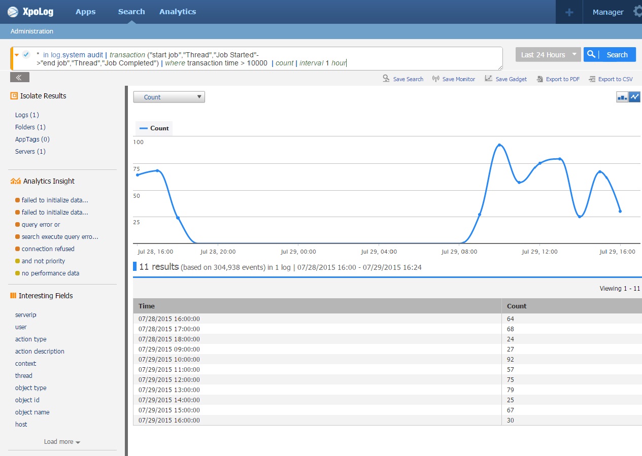Screen dimensions: 642x456
Task: Open the Analytics tab
Action: 177,12
